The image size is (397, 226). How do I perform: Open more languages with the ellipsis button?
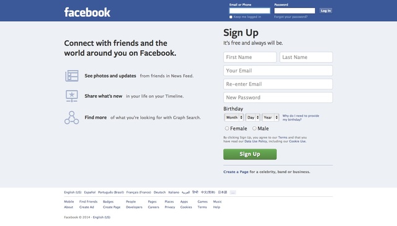tap(233, 192)
